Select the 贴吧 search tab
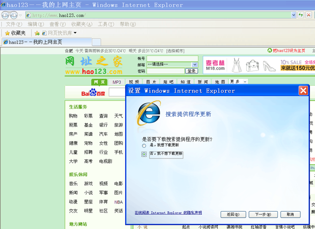The width and height of the screenshot is (315, 229). tap(168, 82)
